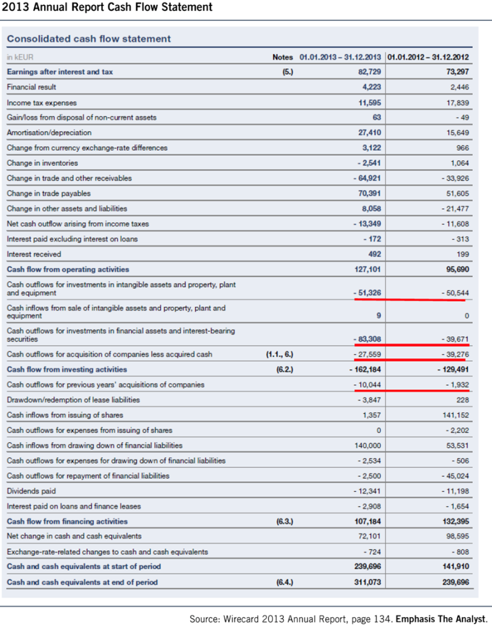
Task: Click the '(6.3.)' note reference
Action: (x=285, y=523)
